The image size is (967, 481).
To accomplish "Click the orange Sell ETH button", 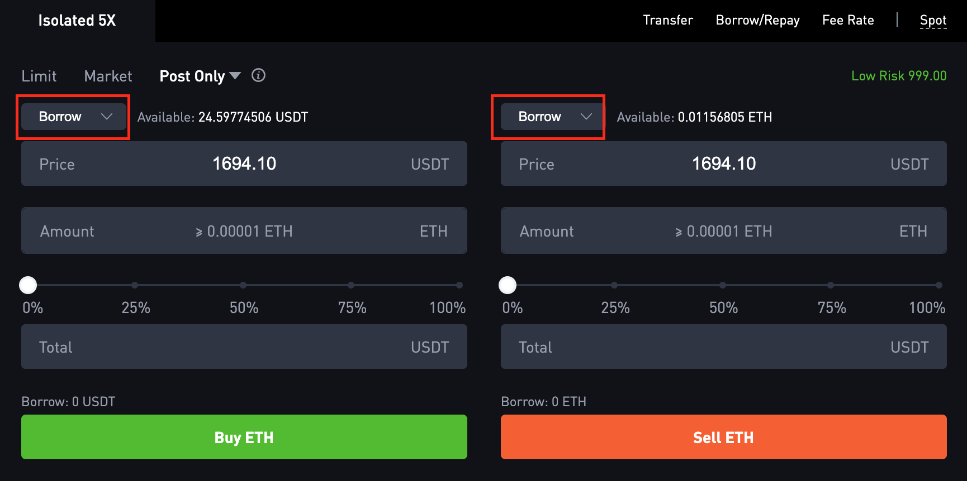I will click(x=724, y=437).
